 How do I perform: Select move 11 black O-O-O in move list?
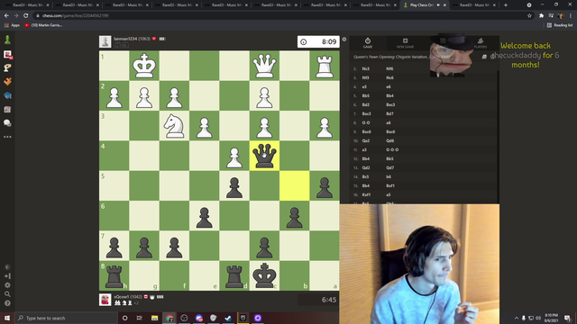[392, 150]
